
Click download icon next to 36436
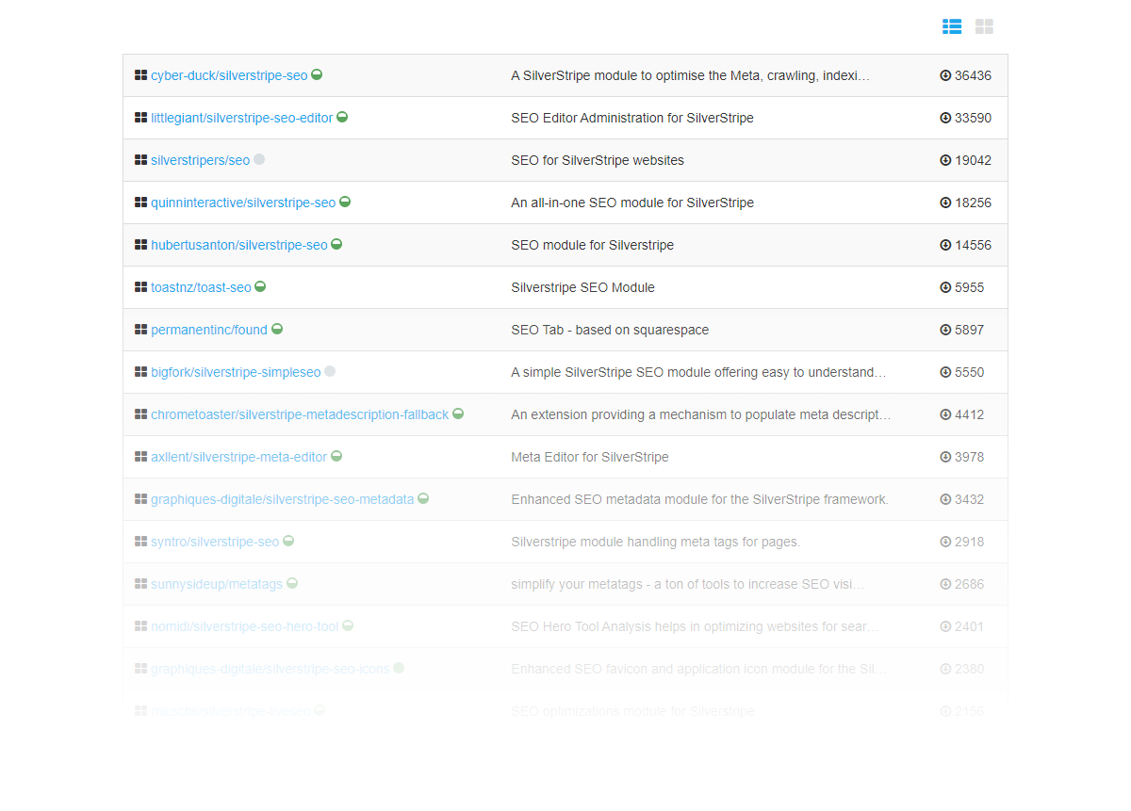point(945,75)
